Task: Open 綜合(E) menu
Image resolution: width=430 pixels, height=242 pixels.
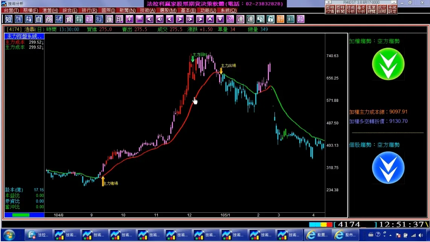Action: point(70,11)
